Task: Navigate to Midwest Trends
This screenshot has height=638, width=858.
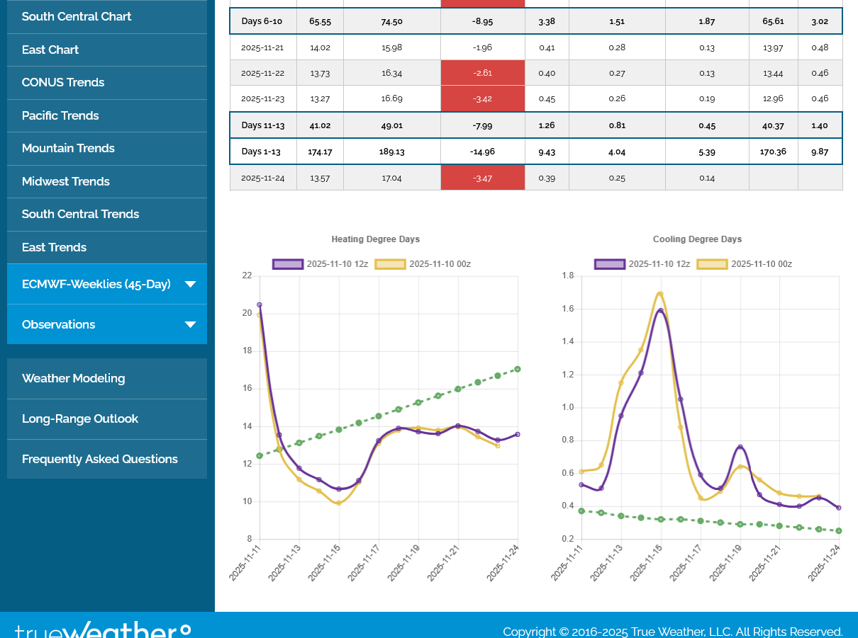Action: [x=66, y=181]
